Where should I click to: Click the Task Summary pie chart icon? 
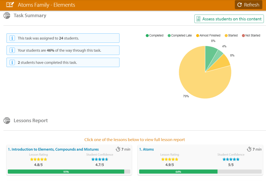click(x=7, y=16)
